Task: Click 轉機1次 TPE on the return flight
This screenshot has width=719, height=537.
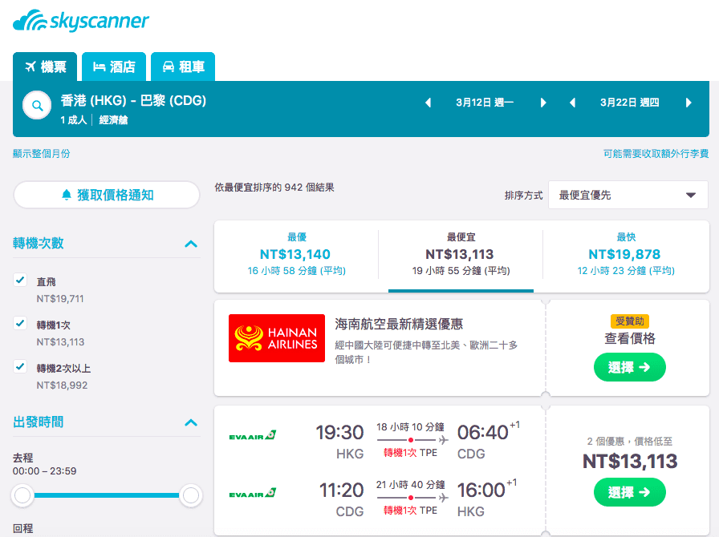Action: pos(410,511)
